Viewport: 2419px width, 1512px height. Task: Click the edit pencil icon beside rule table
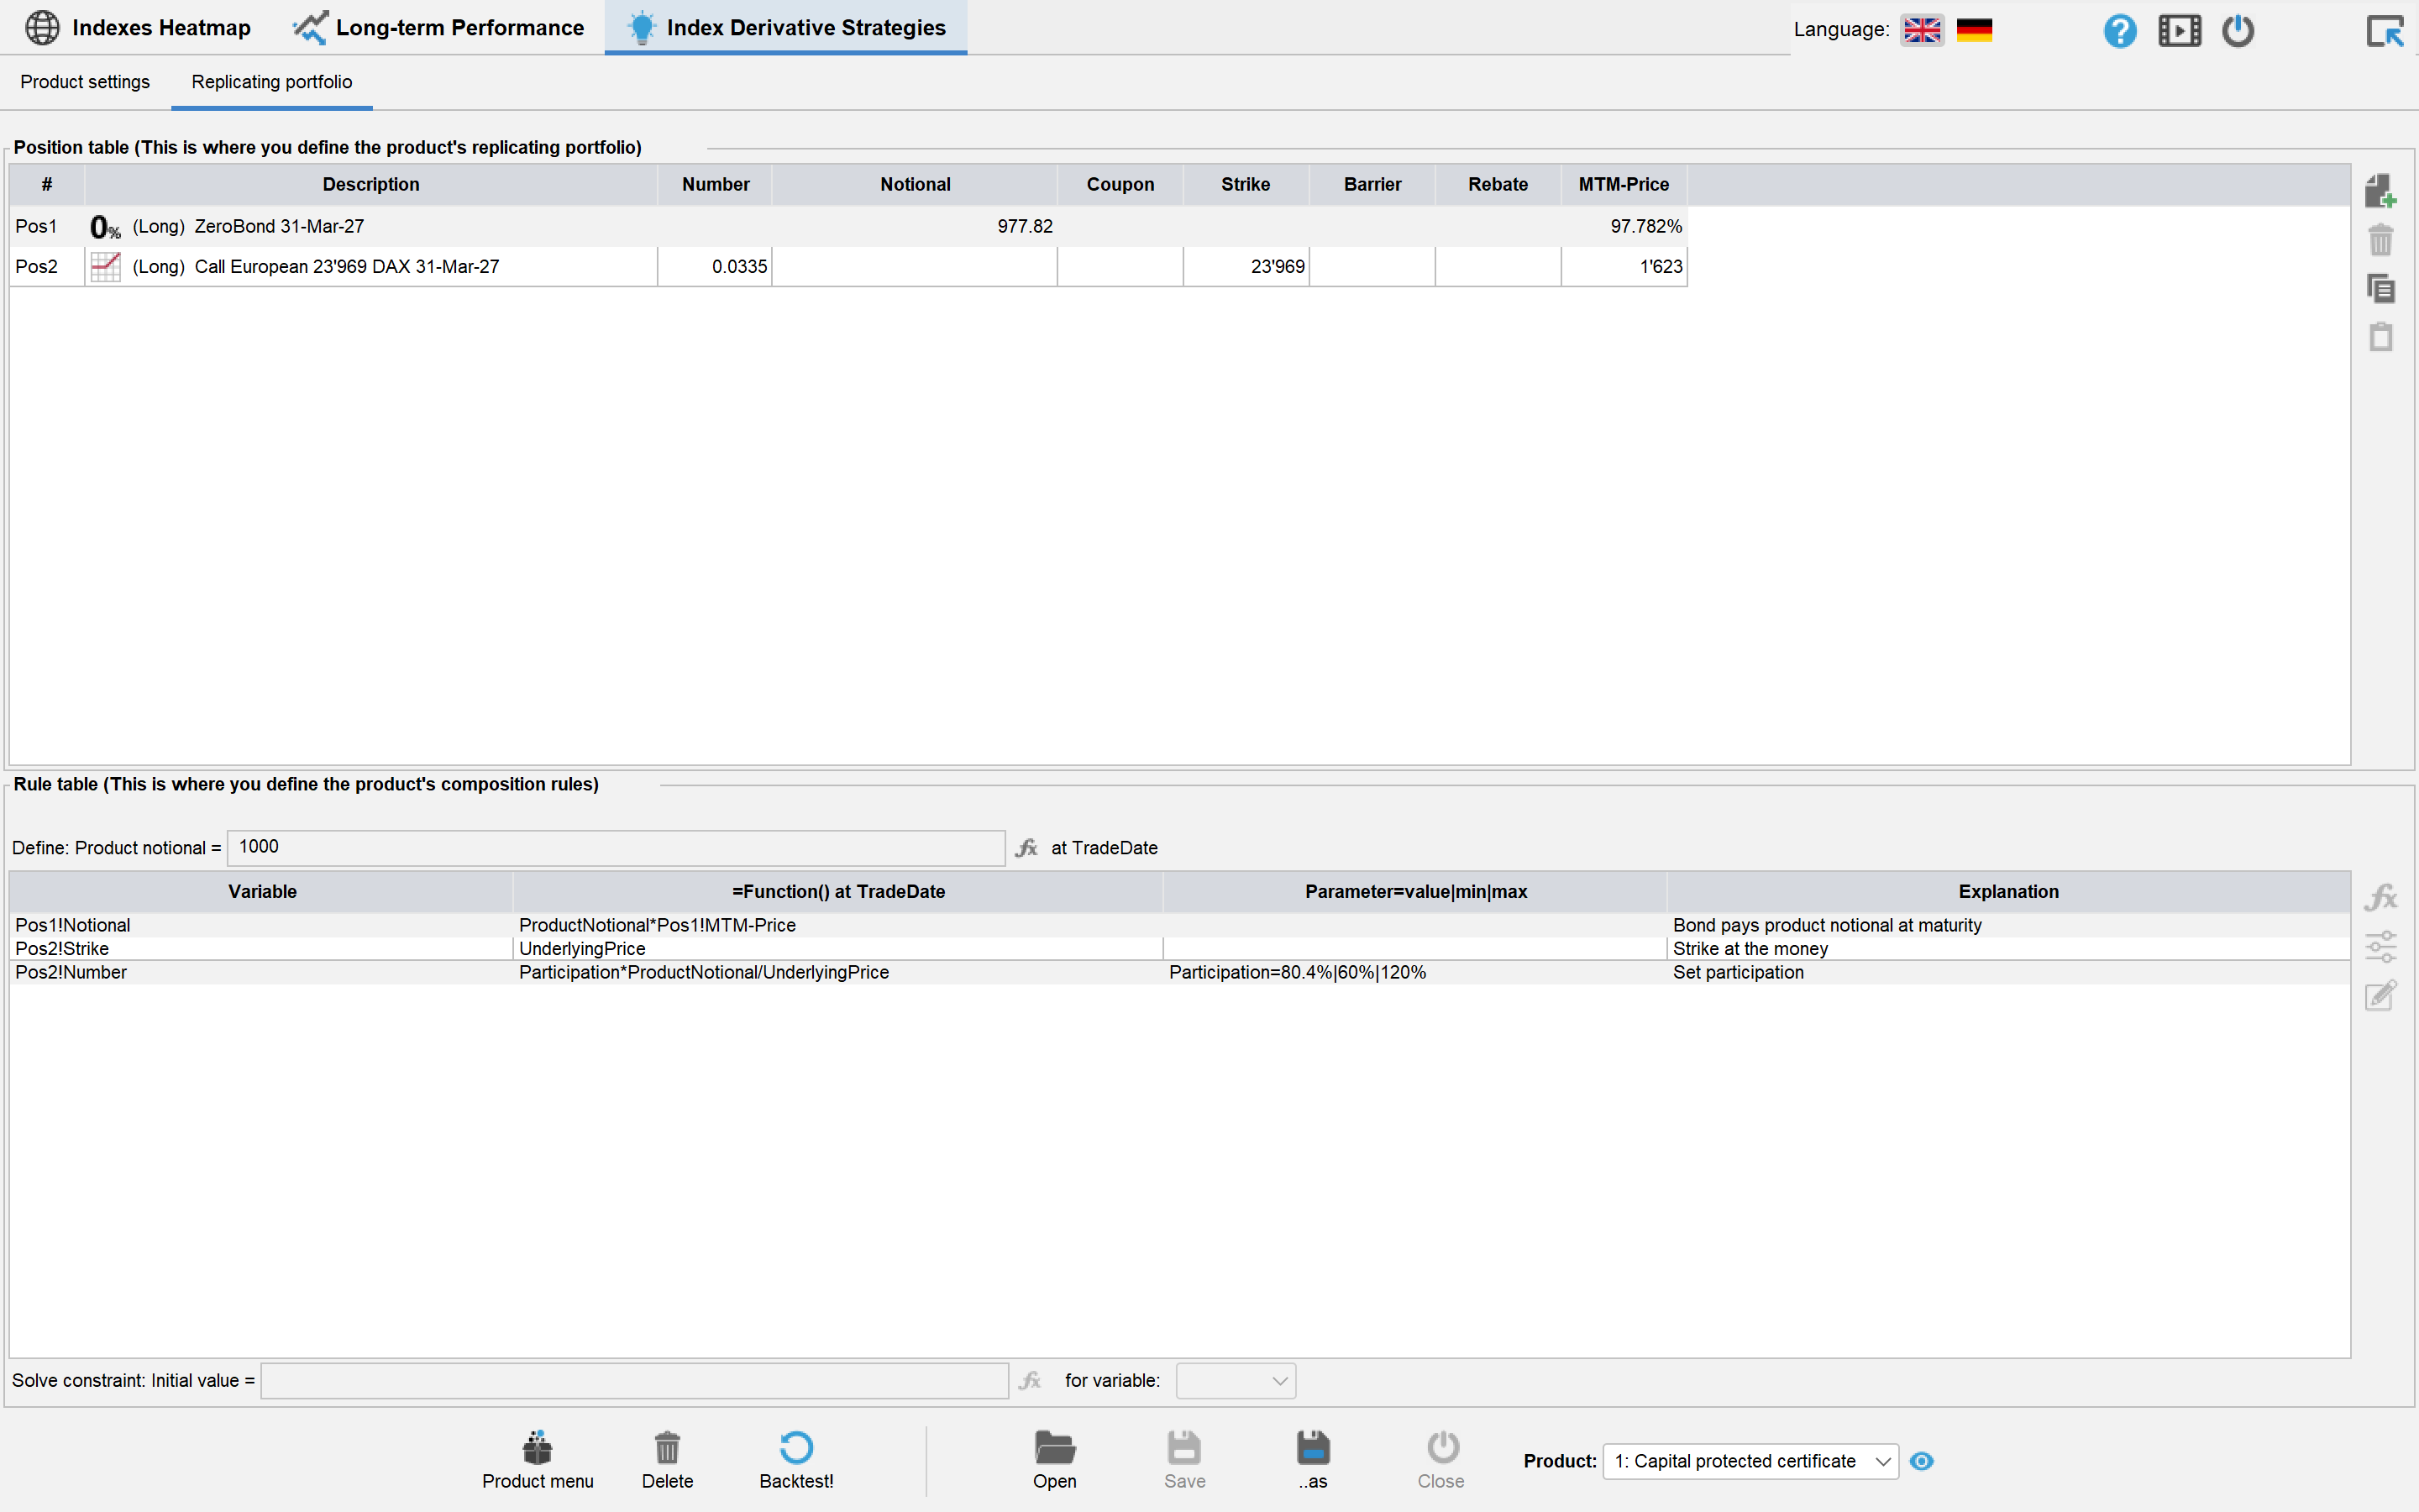(2380, 995)
